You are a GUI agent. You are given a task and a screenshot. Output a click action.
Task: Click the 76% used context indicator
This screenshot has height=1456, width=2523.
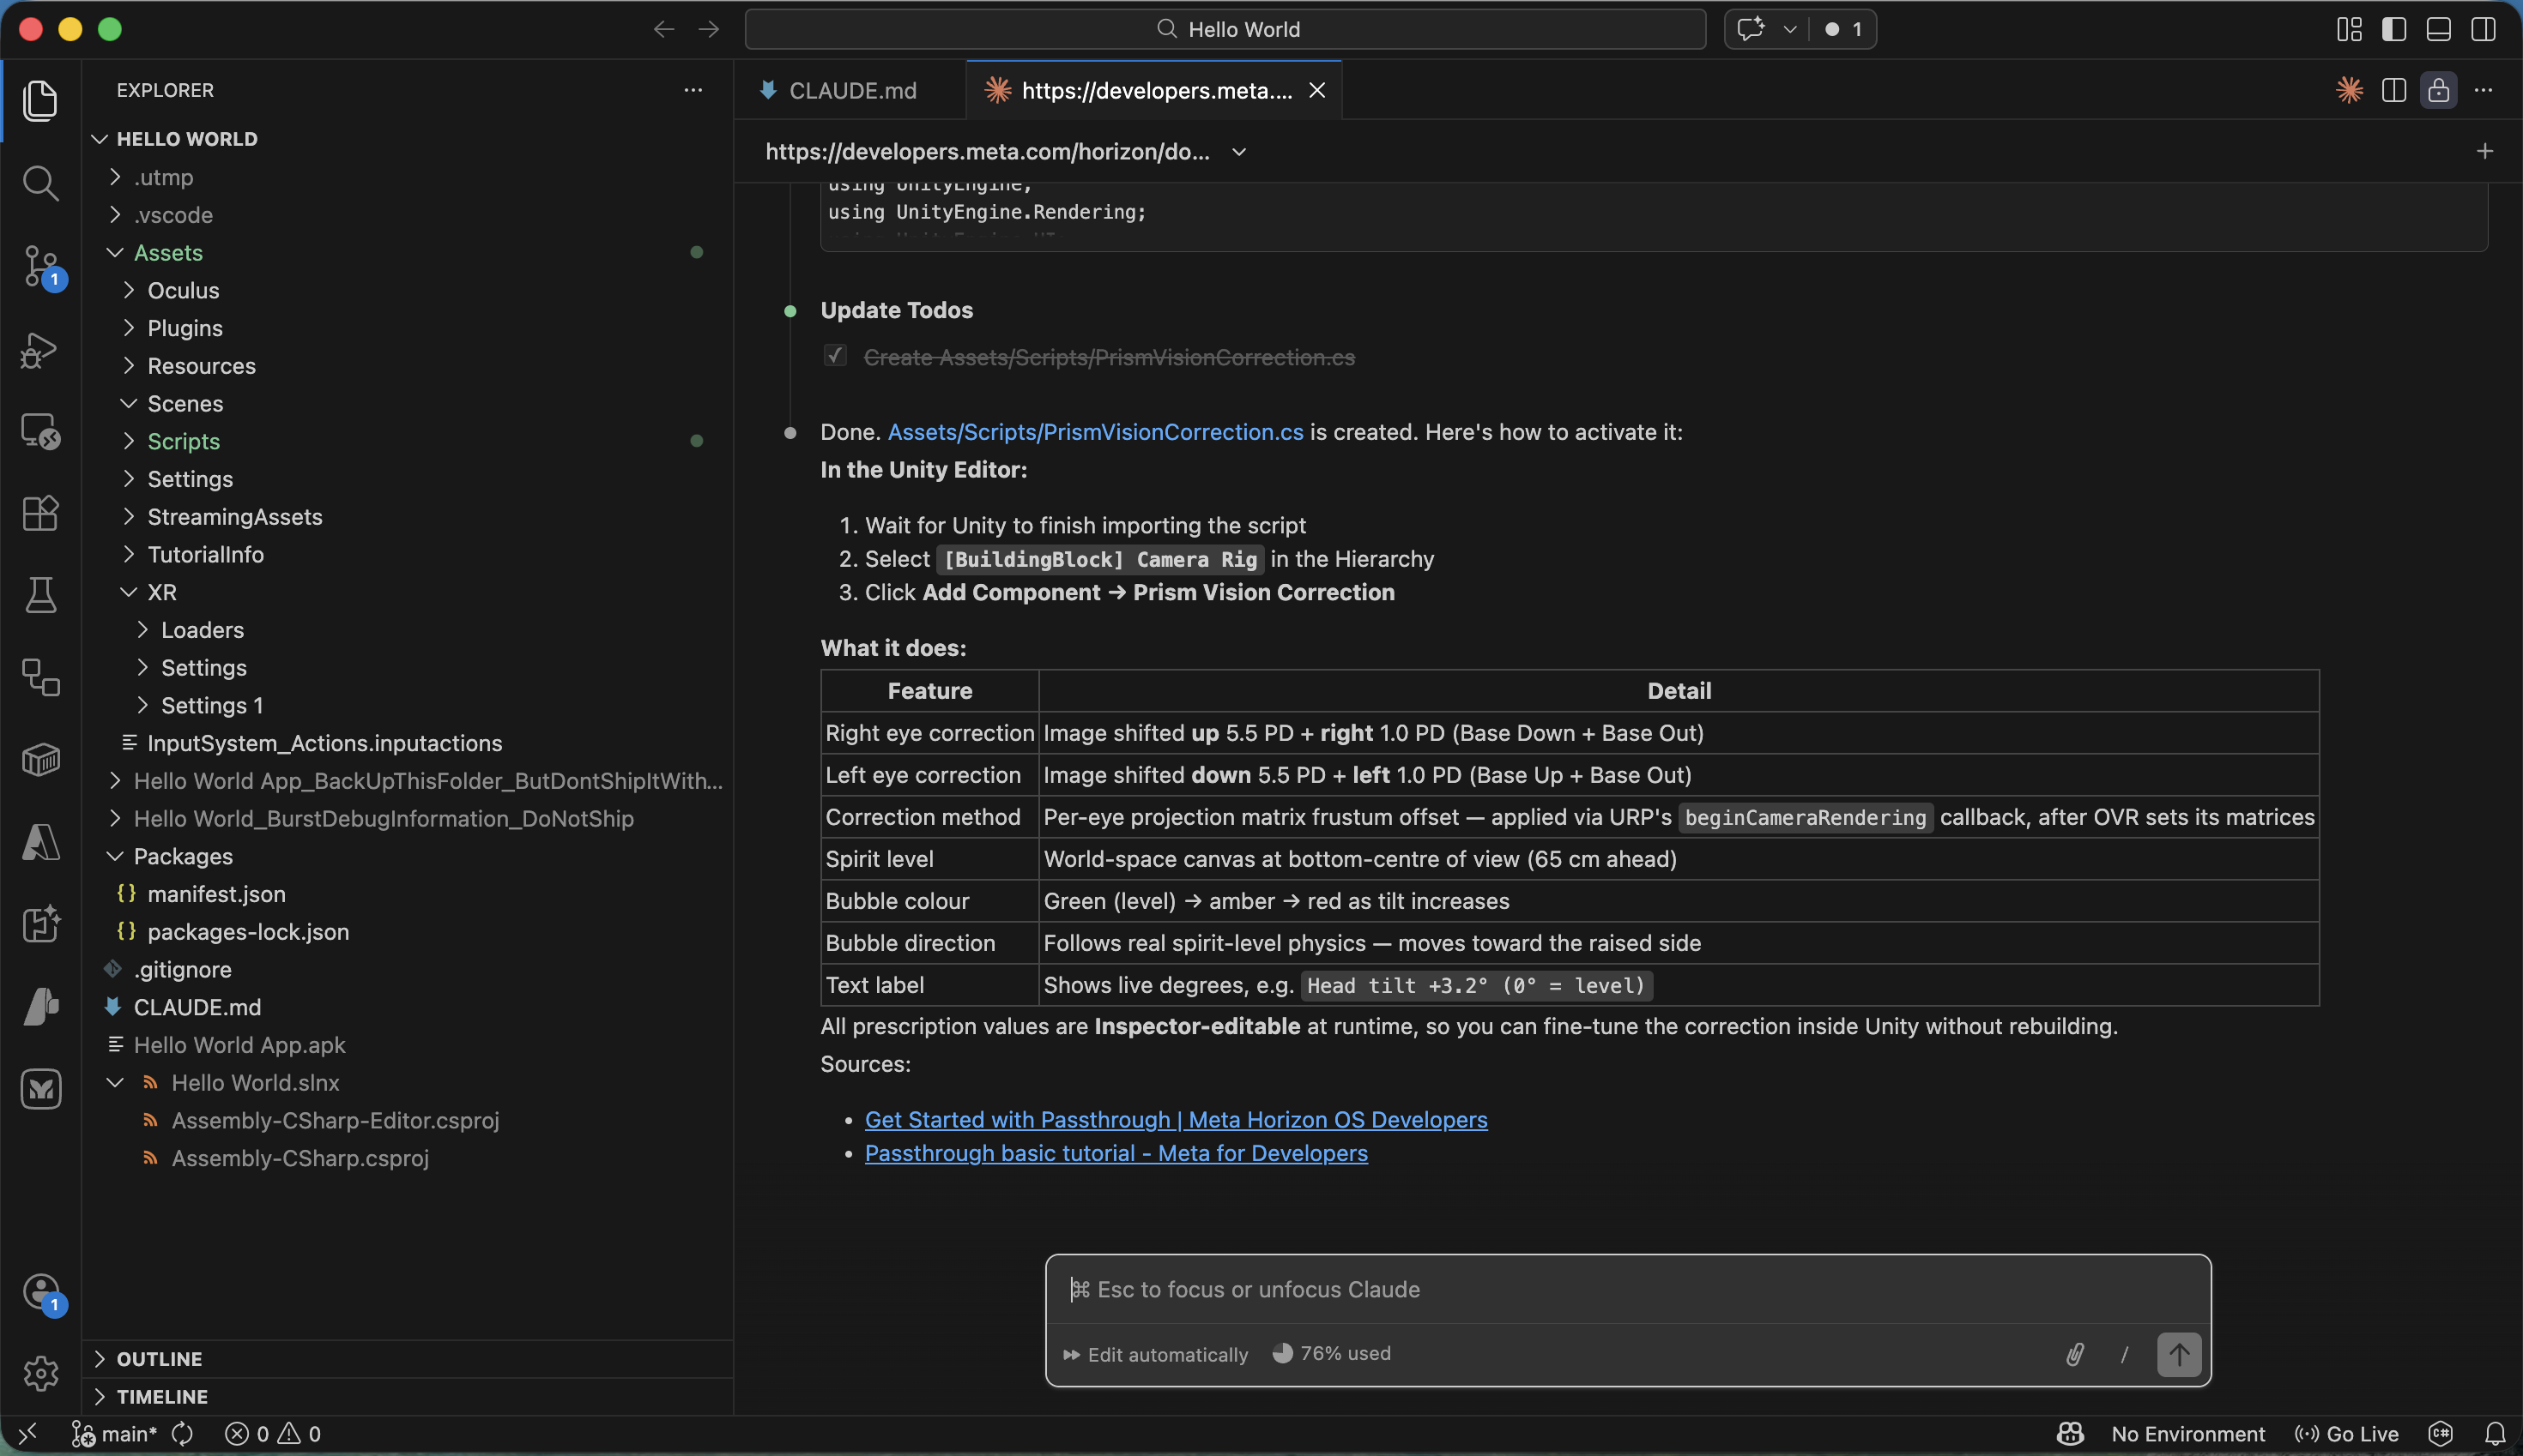(x=1330, y=1354)
